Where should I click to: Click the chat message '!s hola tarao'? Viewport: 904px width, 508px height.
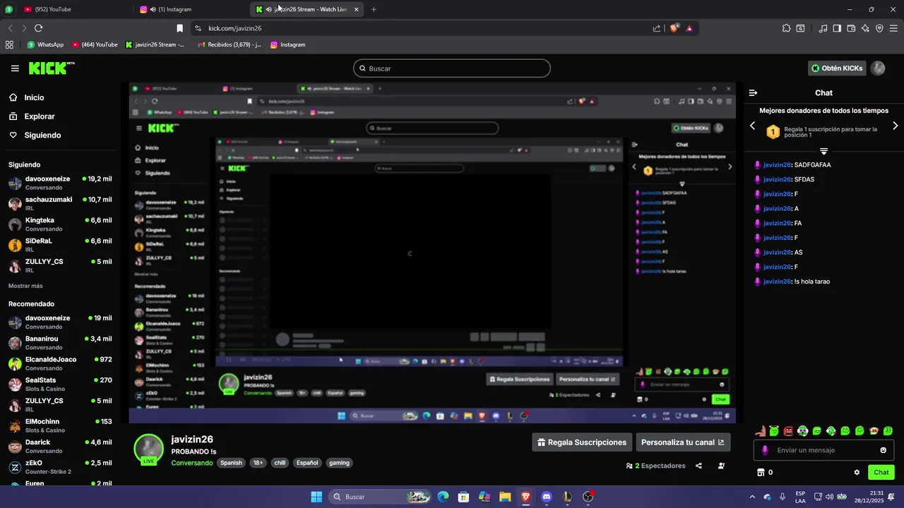click(811, 282)
